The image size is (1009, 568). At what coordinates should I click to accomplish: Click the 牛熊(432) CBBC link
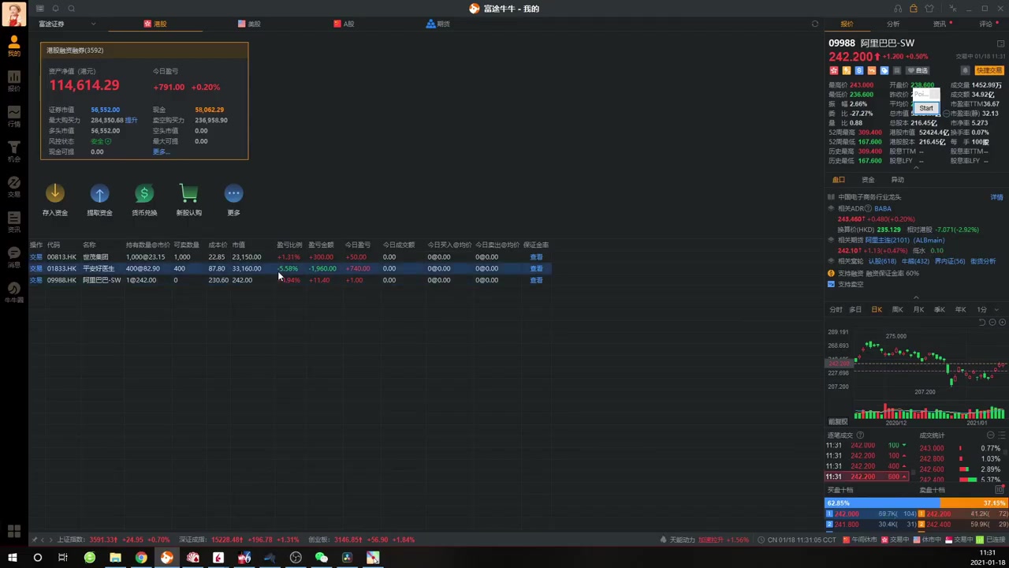(915, 261)
